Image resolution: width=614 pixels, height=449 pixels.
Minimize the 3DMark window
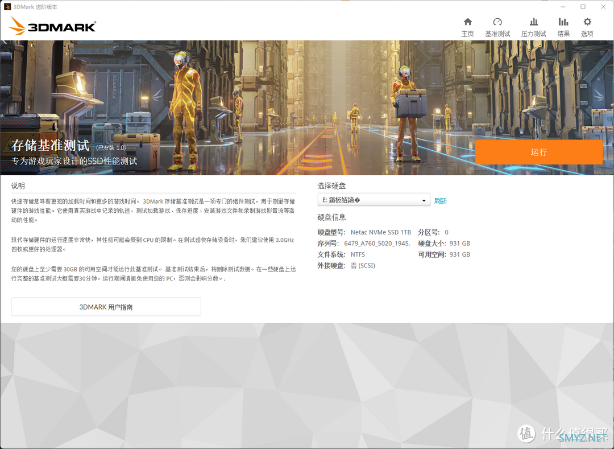coord(563,7)
